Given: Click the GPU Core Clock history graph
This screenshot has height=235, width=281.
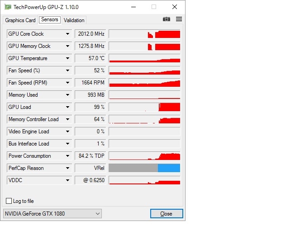Looking at the screenshot, I should point(144,34).
